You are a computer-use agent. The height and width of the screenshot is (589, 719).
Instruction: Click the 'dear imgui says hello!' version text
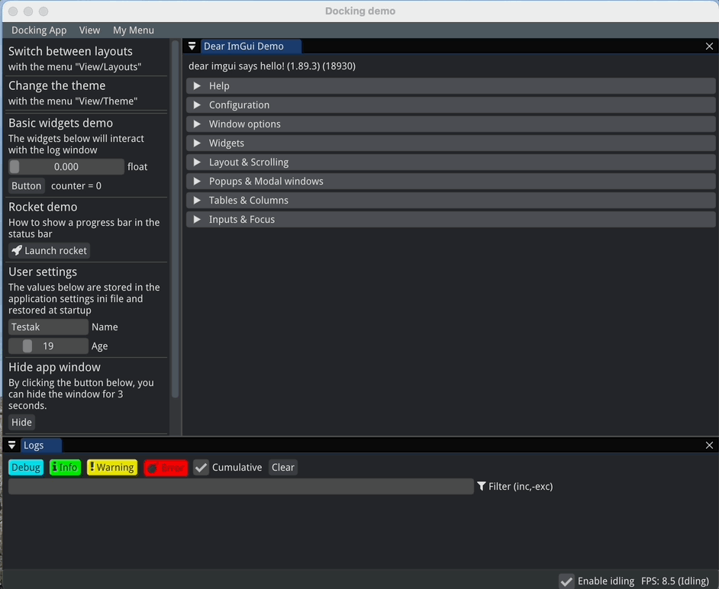272,66
